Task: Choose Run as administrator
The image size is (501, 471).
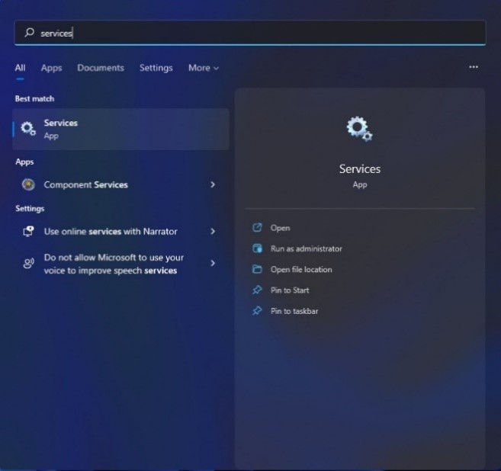Action: click(x=306, y=248)
